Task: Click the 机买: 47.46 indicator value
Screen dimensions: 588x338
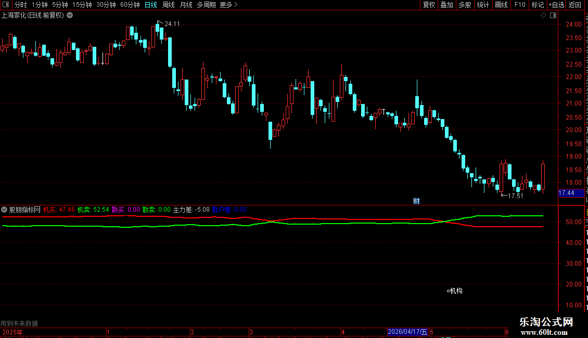Action: point(59,210)
